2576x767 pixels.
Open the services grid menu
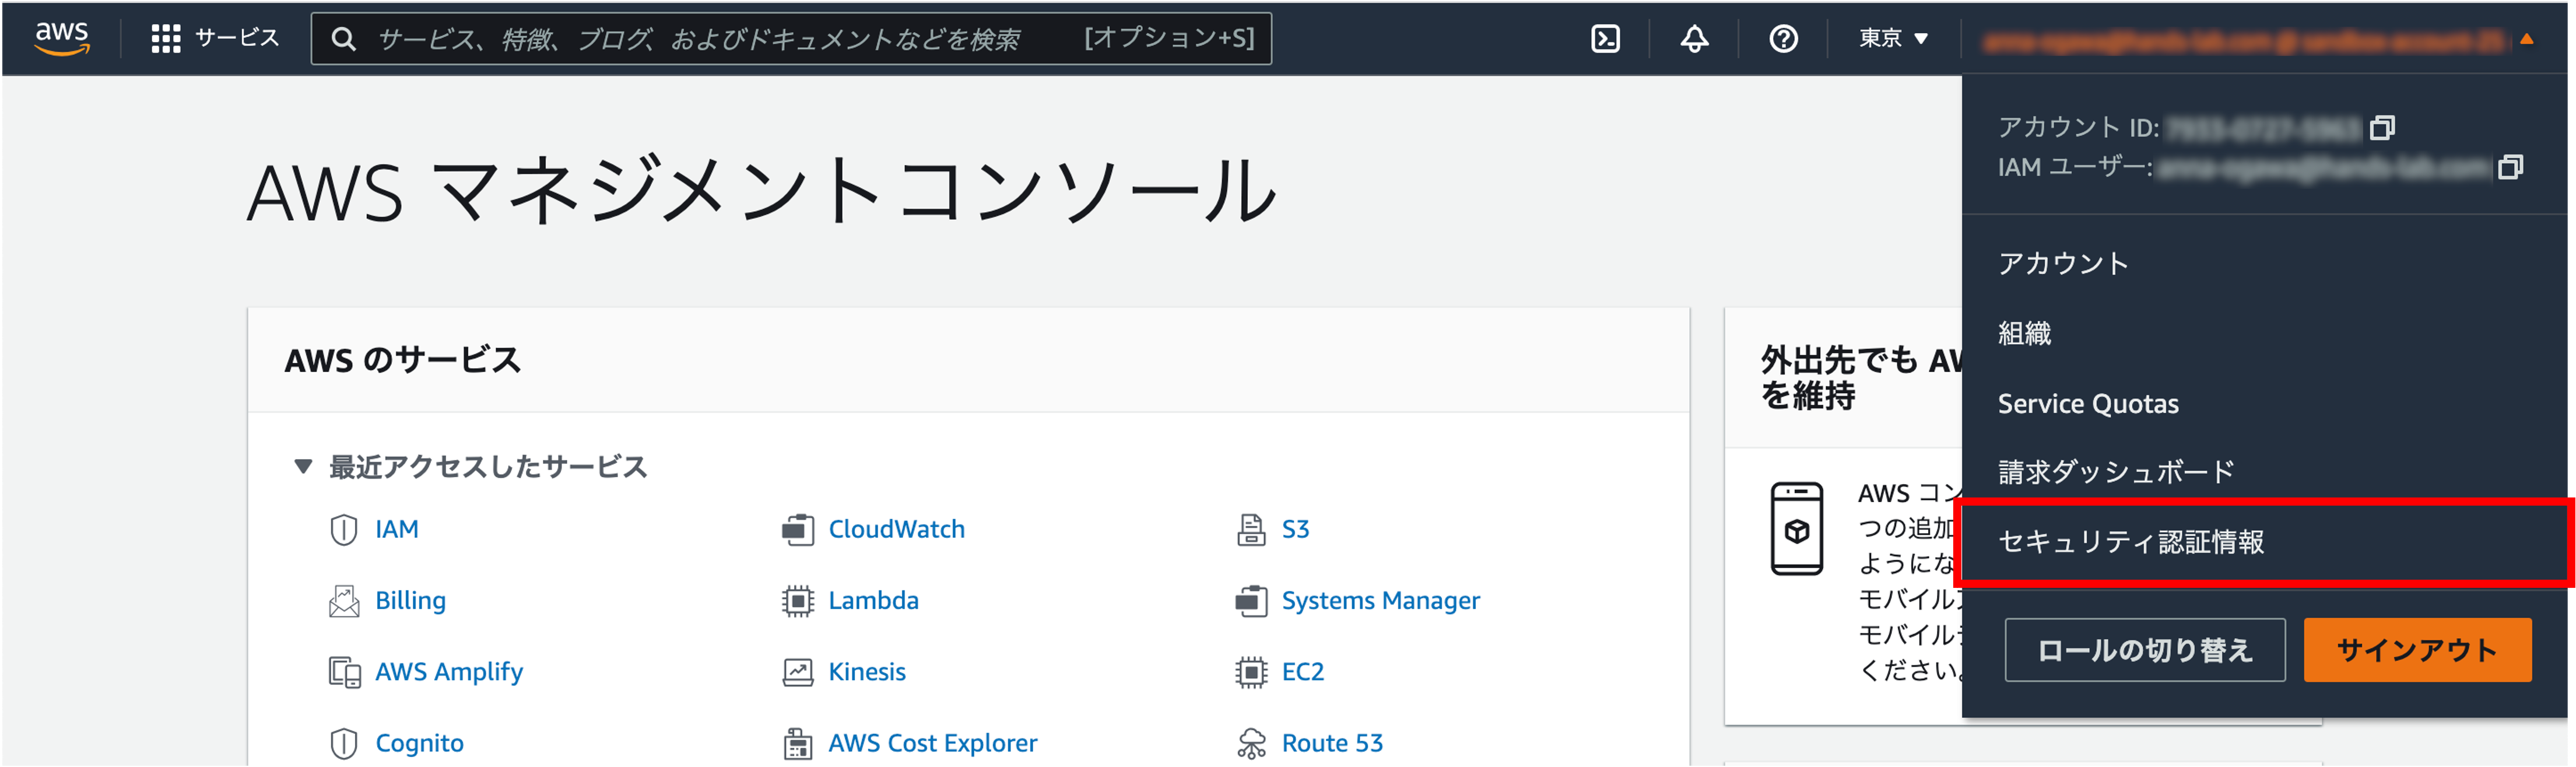pyautogui.click(x=166, y=39)
